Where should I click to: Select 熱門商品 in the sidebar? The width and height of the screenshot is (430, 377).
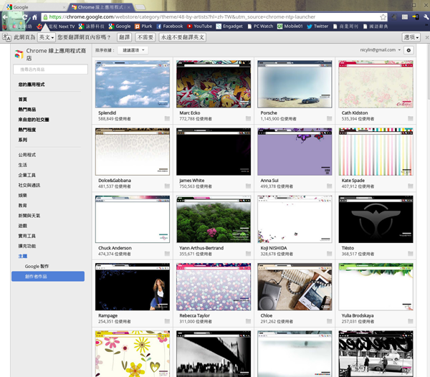(27, 110)
